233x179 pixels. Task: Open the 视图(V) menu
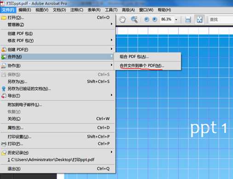(42, 10)
